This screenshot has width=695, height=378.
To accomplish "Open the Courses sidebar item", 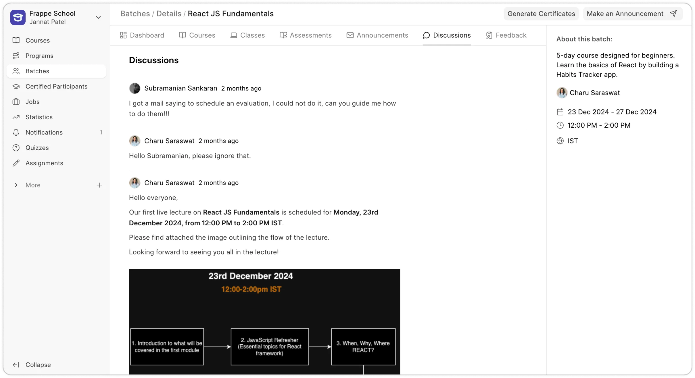I will point(37,40).
